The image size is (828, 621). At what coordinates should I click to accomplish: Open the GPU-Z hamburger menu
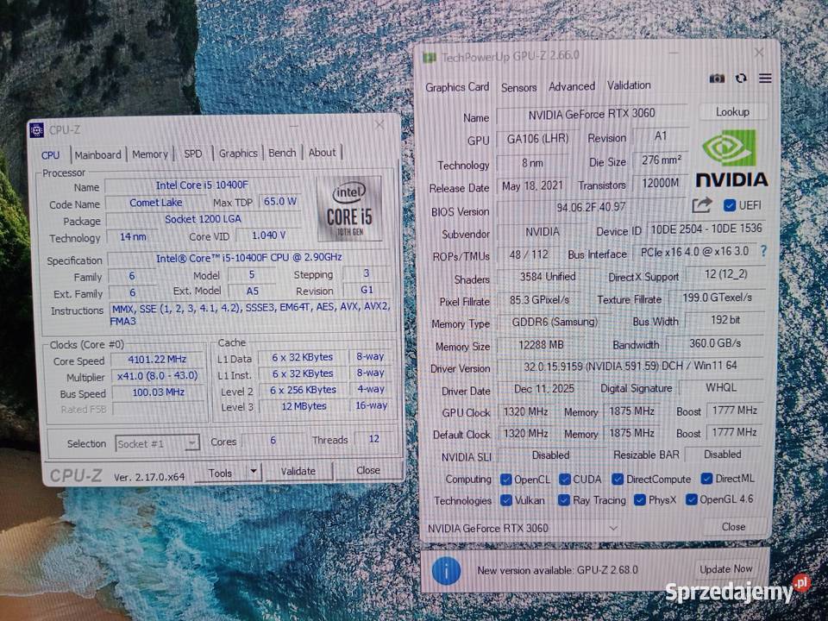[764, 78]
